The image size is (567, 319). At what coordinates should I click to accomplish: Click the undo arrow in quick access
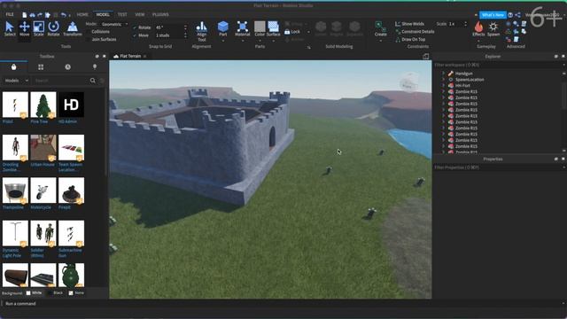point(64,15)
